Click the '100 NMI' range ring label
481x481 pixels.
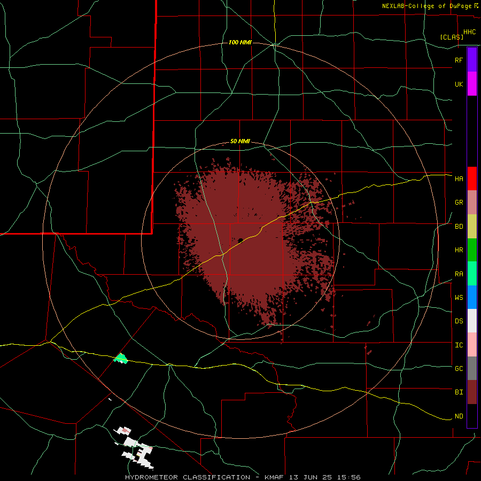pos(240,42)
